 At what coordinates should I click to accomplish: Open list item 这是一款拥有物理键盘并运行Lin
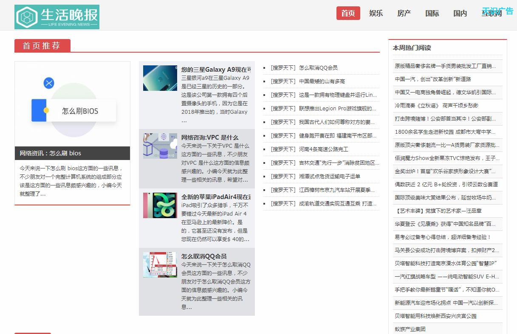pyautogui.click(x=337, y=95)
